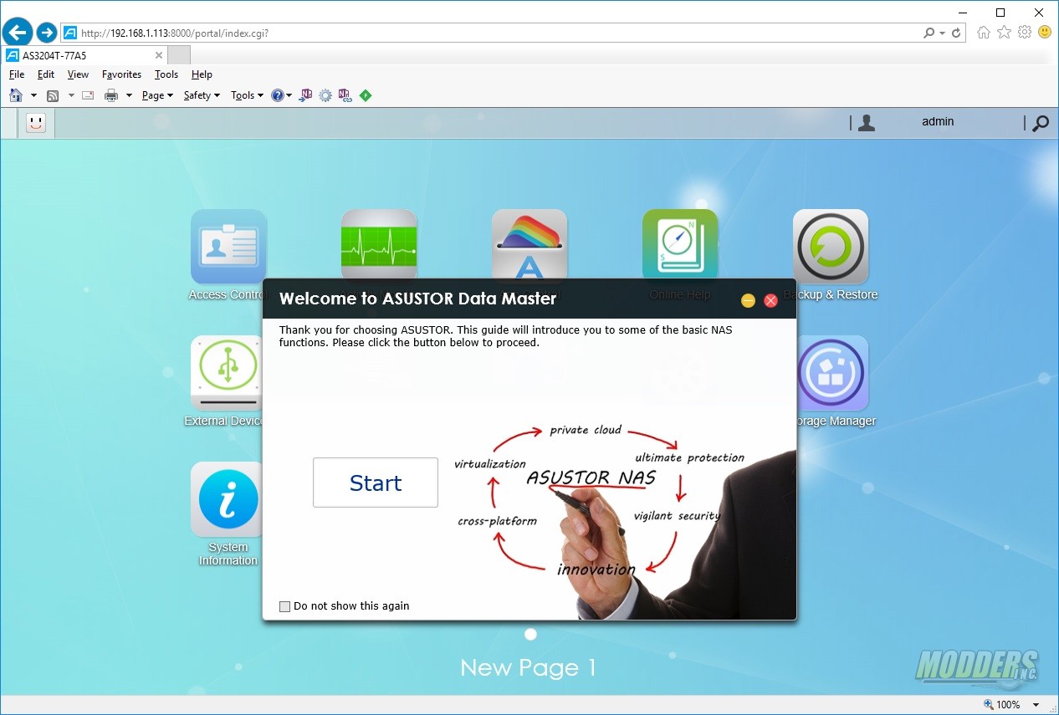
Task: Select the AS3204T-77A5 browser tab
Action: coord(84,55)
